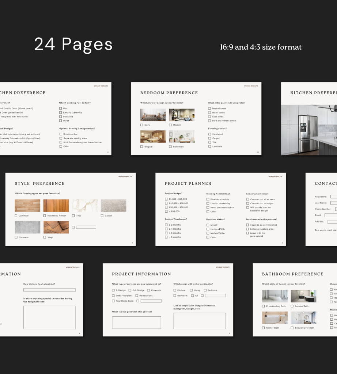
Task: Click the '16:9 and 4:3 size format' text
Action: [x=261, y=47]
